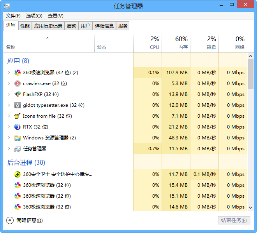This screenshot has width=257, height=233.
Task: Select the 360安全卫士 安全防护中心模块 row name
Action: point(58,174)
